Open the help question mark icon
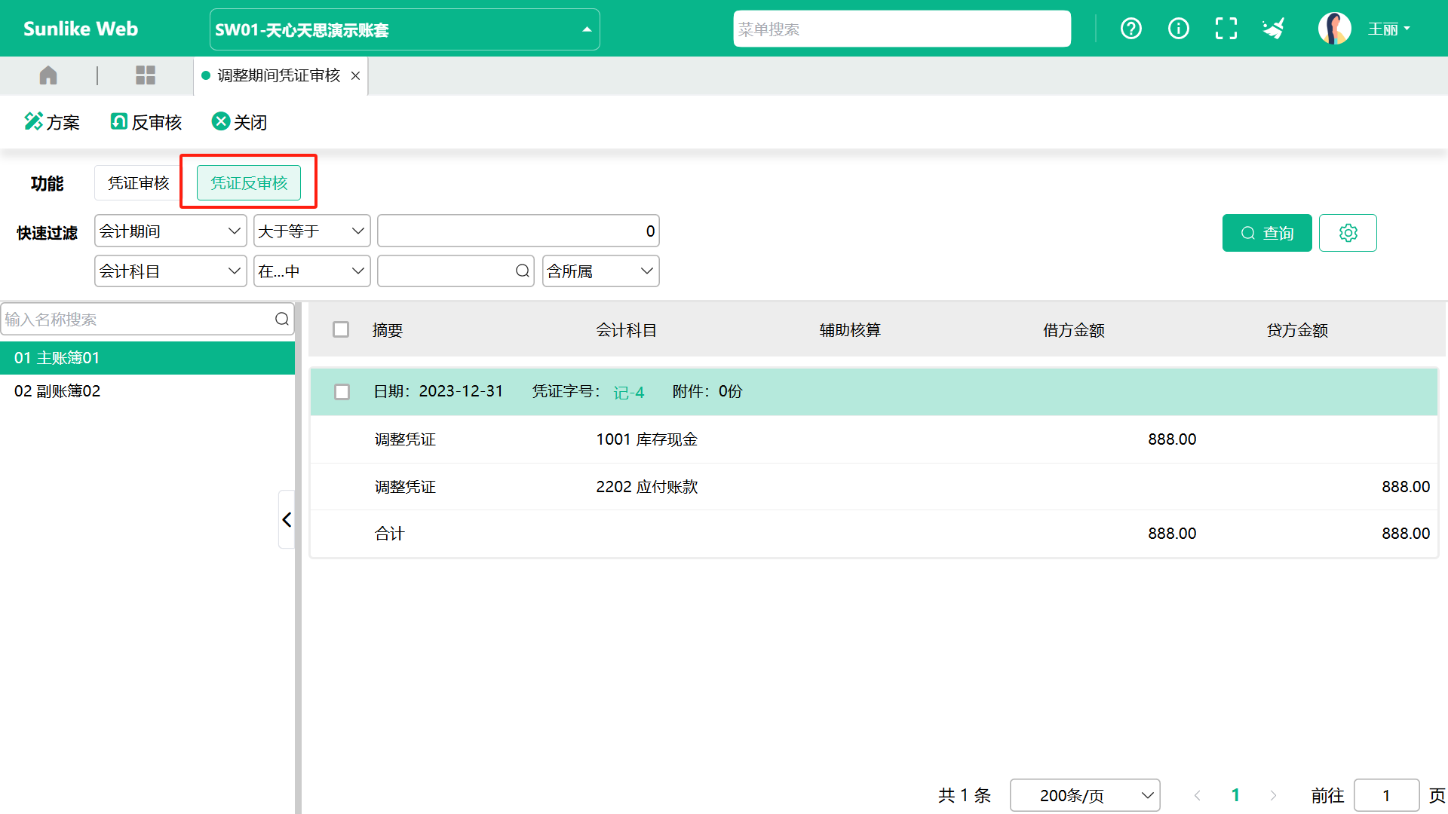This screenshot has height=814, width=1448. 1131,29
